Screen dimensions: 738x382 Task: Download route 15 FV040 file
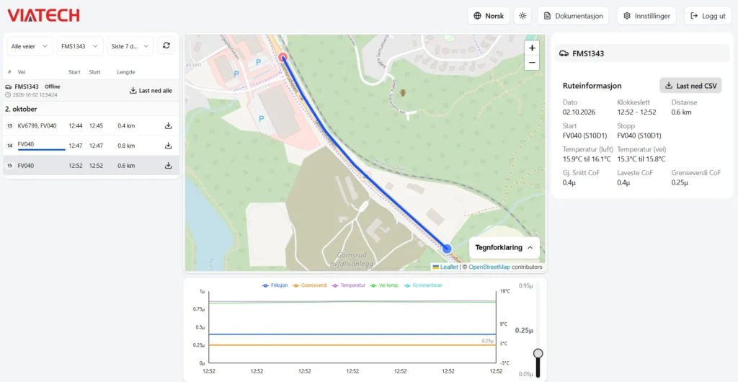click(x=168, y=166)
